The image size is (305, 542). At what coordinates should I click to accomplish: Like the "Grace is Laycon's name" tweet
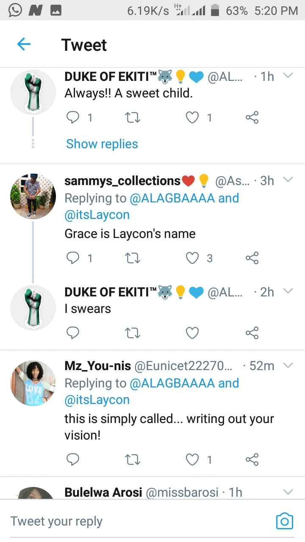pos(193,258)
